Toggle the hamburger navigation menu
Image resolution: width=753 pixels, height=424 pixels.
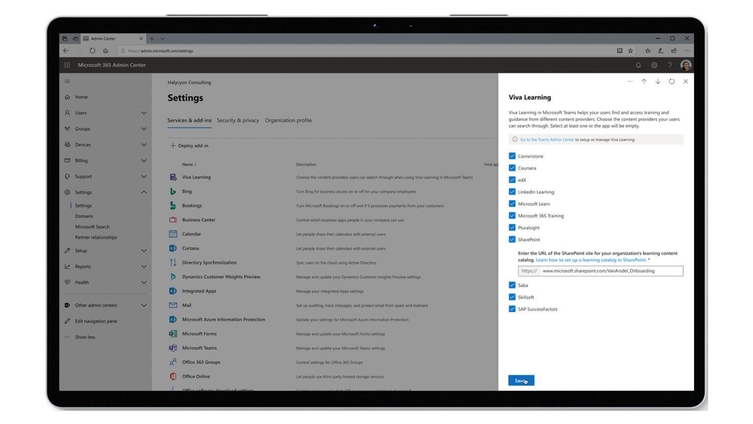coord(67,81)
